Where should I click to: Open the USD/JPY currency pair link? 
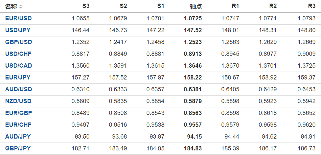18,30
